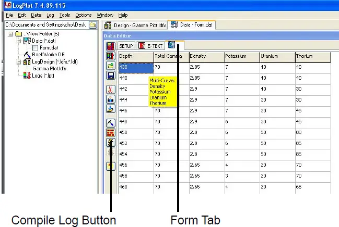339x227 pixels.
Task: Click the Density column header
Action: point(207,57)
